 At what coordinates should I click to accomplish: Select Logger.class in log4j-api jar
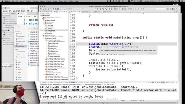(53, 48)
